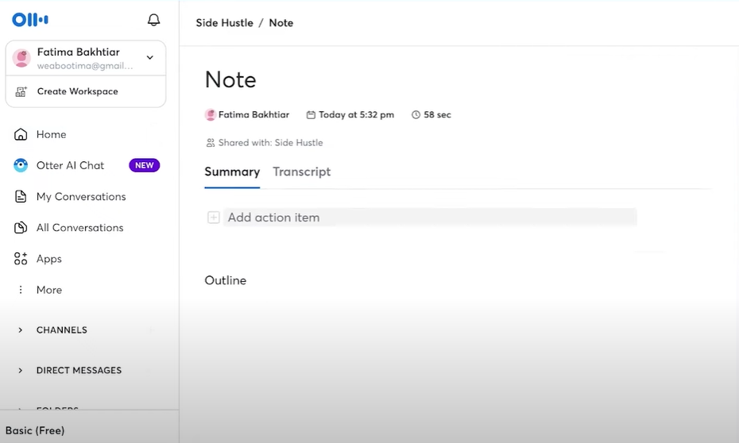This screenshot has width=739, height=443.
Task: Click All Conversations icon
Action: click(x=21, y=227)
